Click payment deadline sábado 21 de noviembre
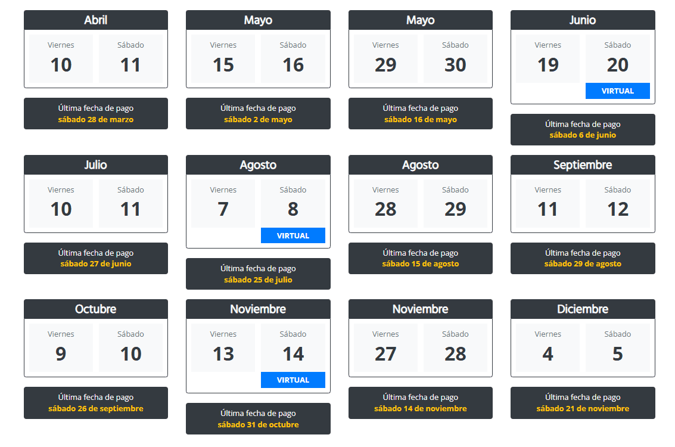 click(x=582, y=408)
